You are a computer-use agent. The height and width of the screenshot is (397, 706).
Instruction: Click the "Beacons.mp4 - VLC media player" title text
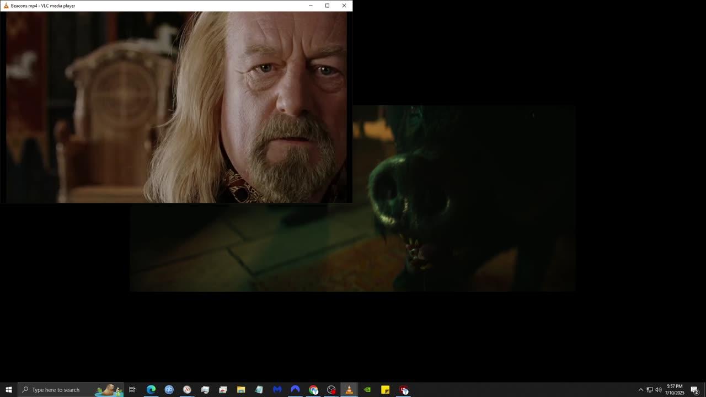pyautogui.click(x=43, y=6)
